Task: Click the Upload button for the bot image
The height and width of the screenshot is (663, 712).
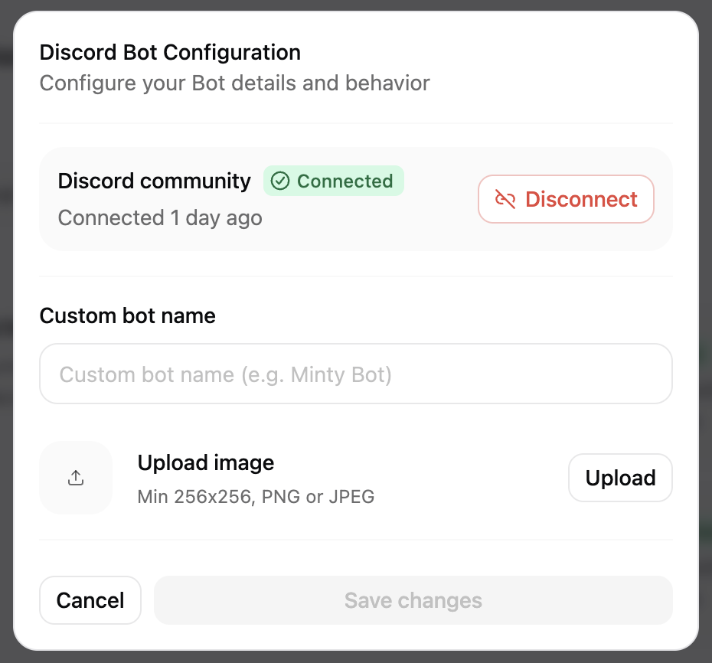Action: [620, 477]
